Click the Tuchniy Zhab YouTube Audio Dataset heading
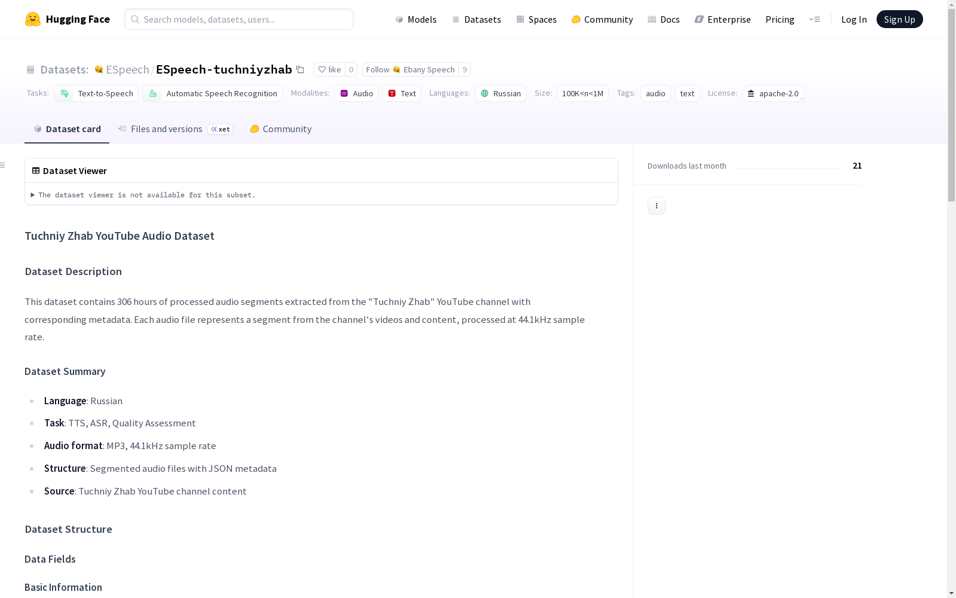 [119, 236]
